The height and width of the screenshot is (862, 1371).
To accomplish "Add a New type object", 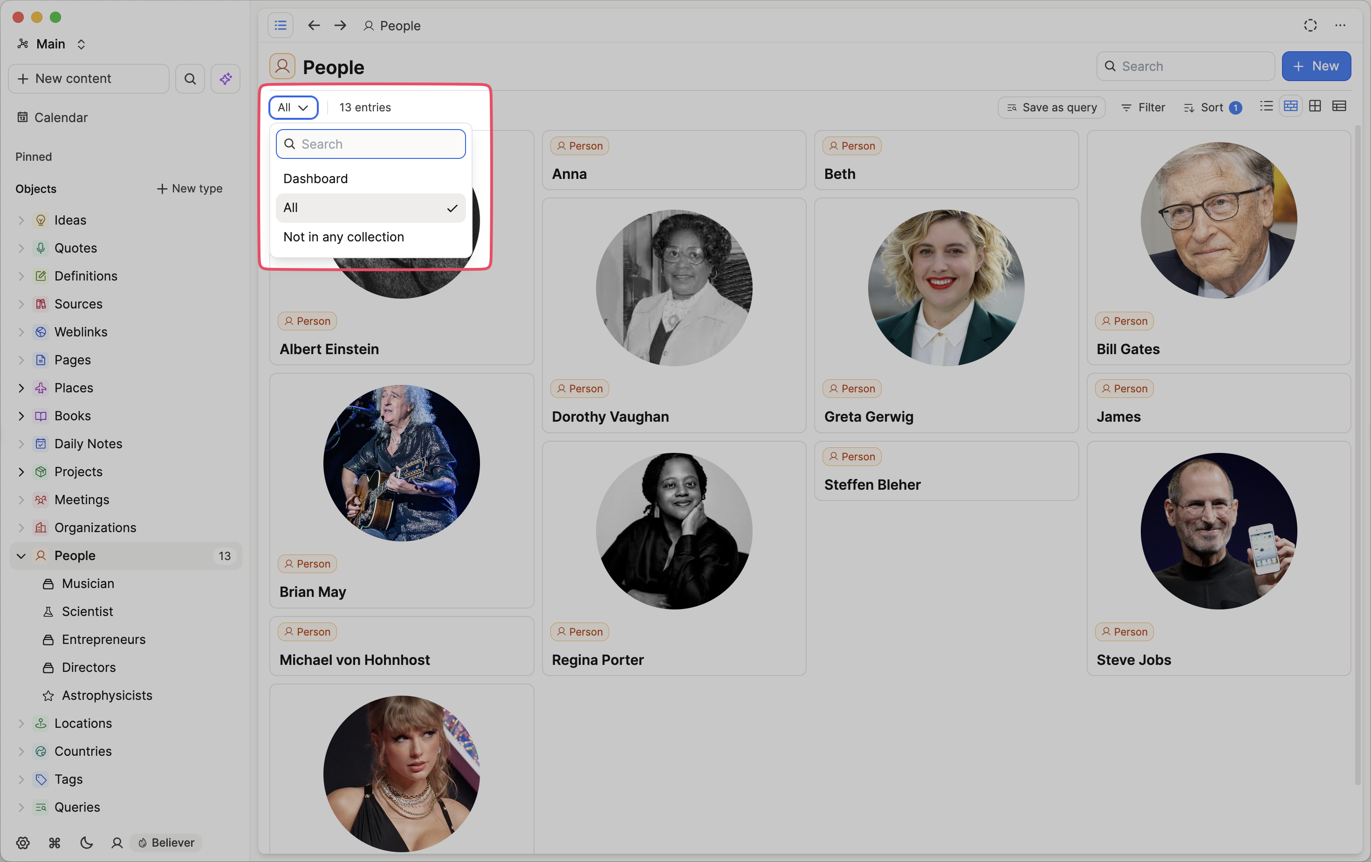I will pyautogui.click(x=190, y=188).
